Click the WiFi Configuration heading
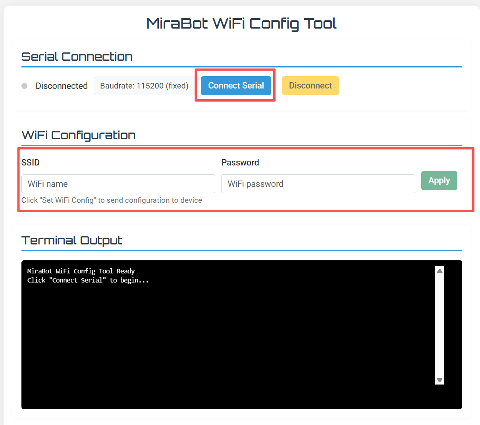 pyautogui.click(x=79, y=135)
